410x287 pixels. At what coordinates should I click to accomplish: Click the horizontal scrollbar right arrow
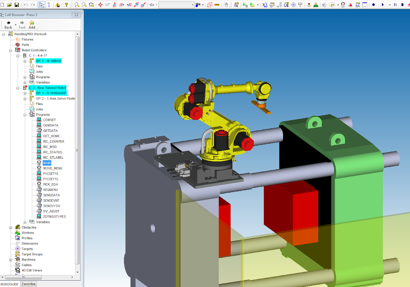72,277
